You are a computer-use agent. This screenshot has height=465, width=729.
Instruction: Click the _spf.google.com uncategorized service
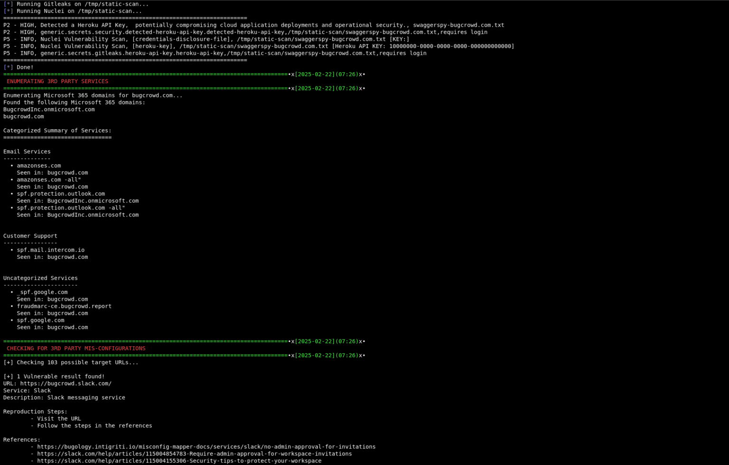tap(43, 292)
